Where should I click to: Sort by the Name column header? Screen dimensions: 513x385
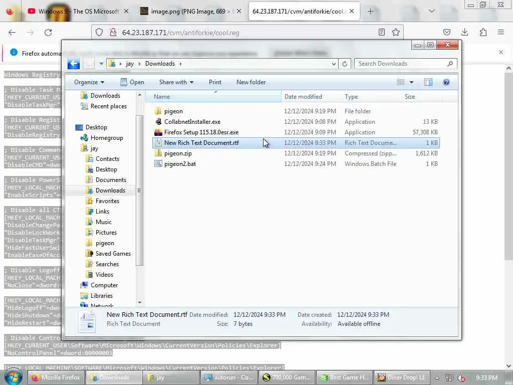coord(214,97)
